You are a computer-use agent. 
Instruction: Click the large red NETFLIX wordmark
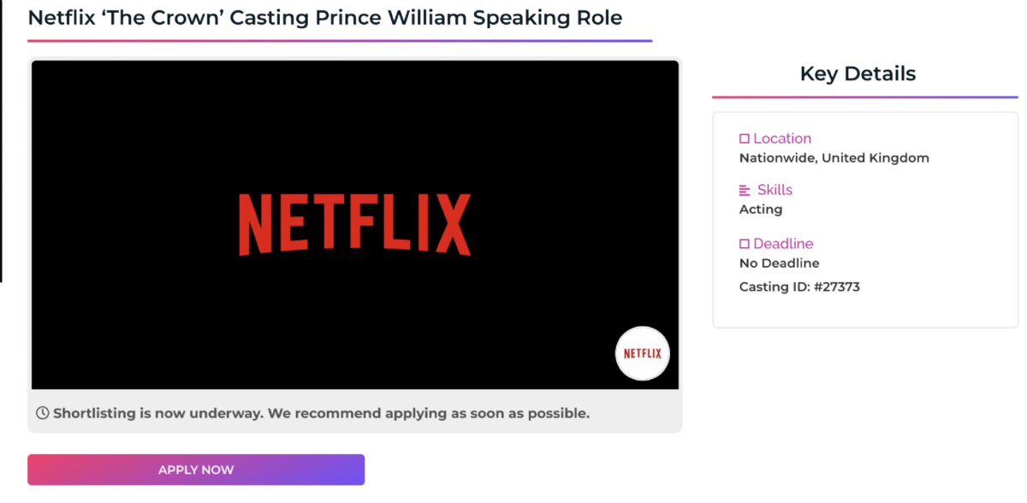pos(354,224)
